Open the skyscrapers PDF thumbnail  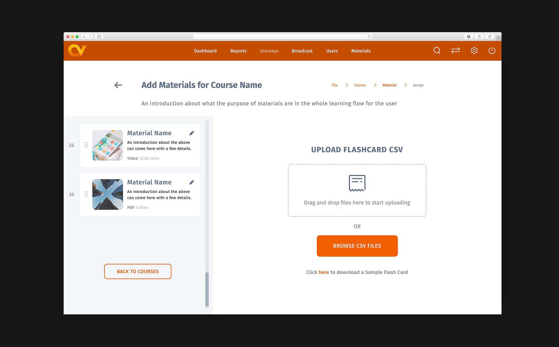[x=108, y=194]
